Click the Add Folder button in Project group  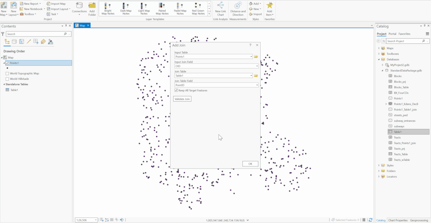[92, 9]
